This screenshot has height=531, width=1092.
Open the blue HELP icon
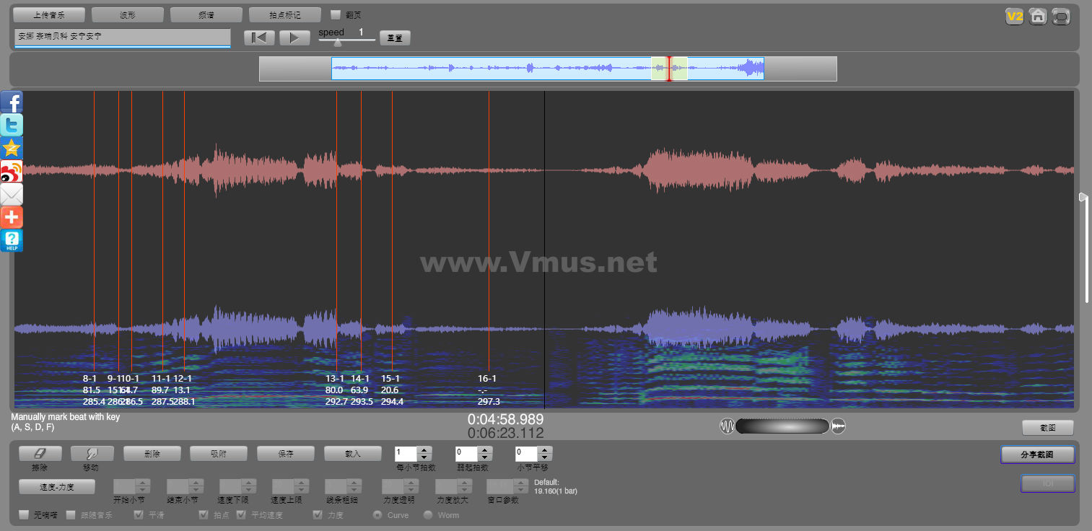click(x=12, y=241)
